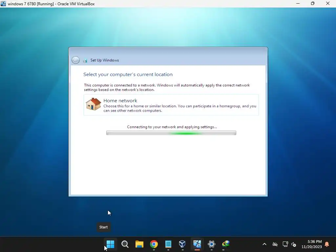
Task: Click the Set Up Windows title icon
Action: click(x=85, y=60)
